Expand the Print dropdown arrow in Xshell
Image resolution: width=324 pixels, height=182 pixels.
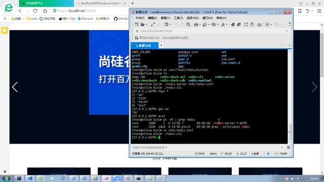[200, 25]
